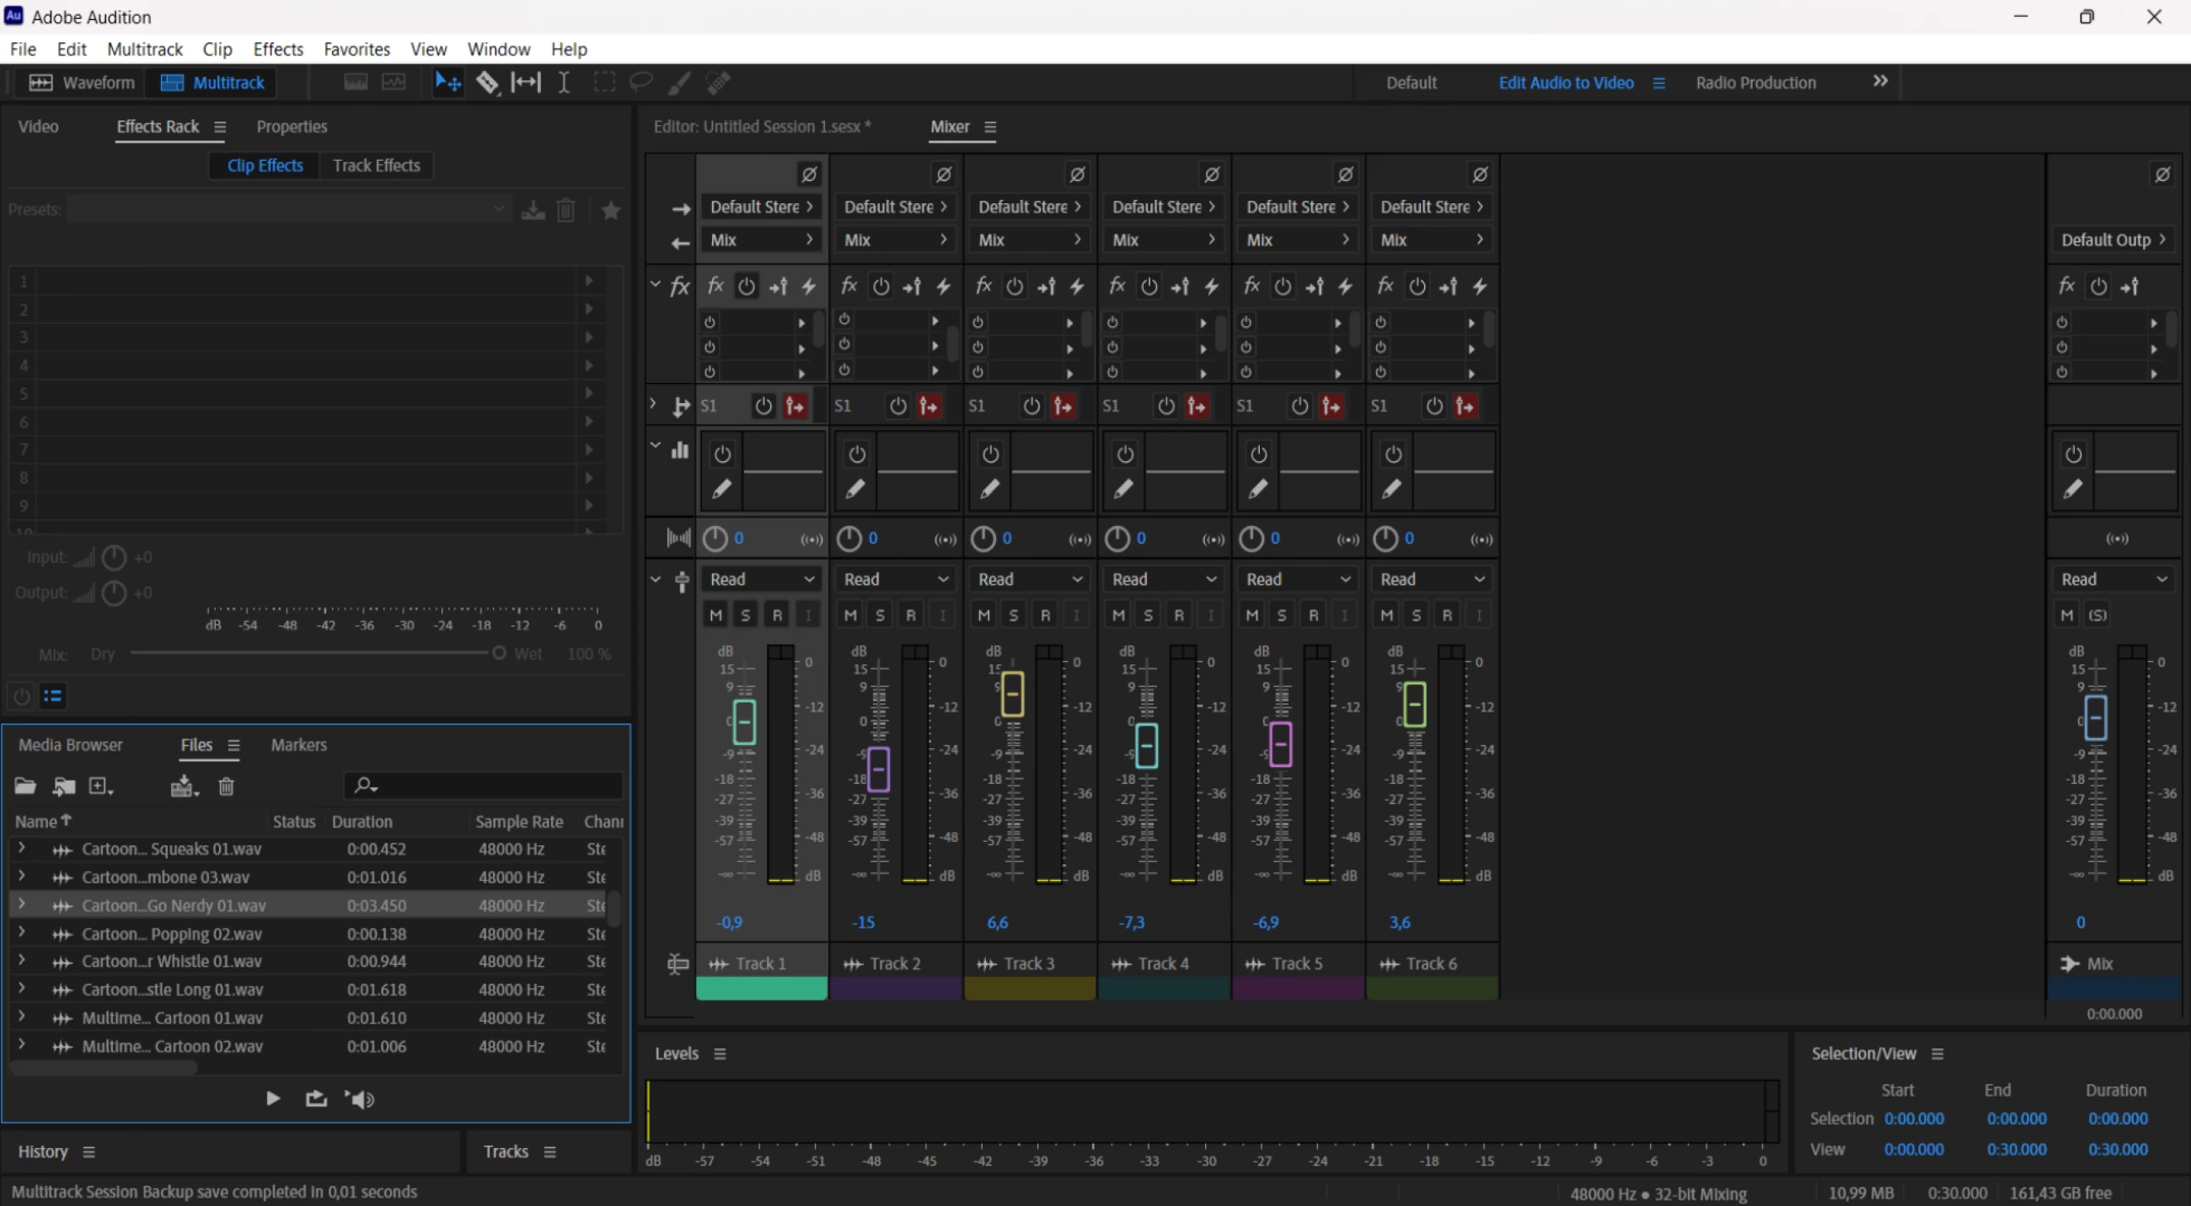Image resolution: width=2191 pixels, height=1206 pixels.
Task: Click the trash icon in Files panel
Action: tap(227, 786)
